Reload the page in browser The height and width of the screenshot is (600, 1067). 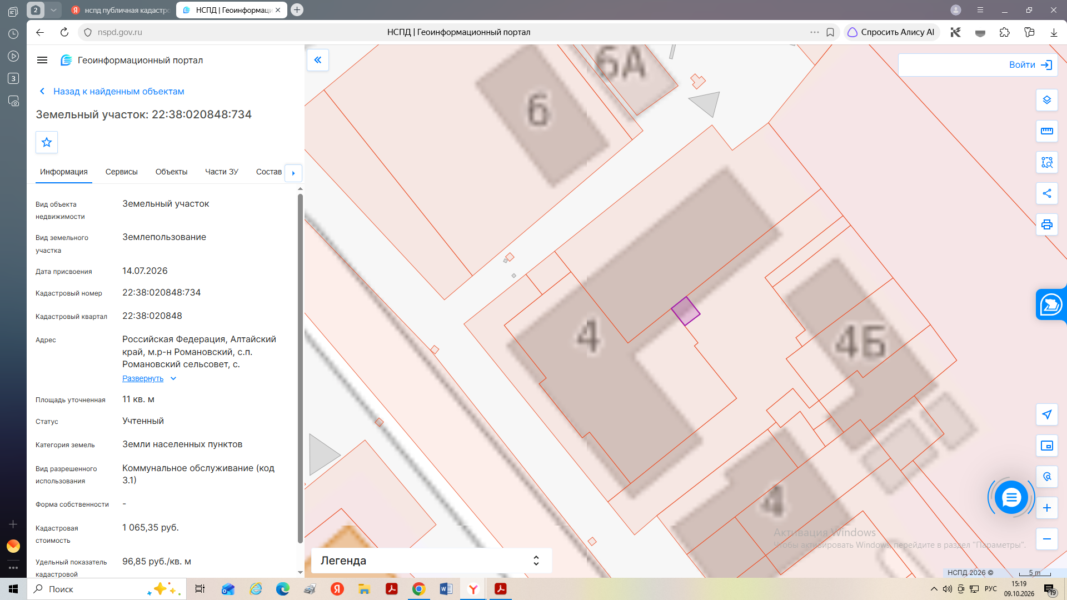pos(64,32)
